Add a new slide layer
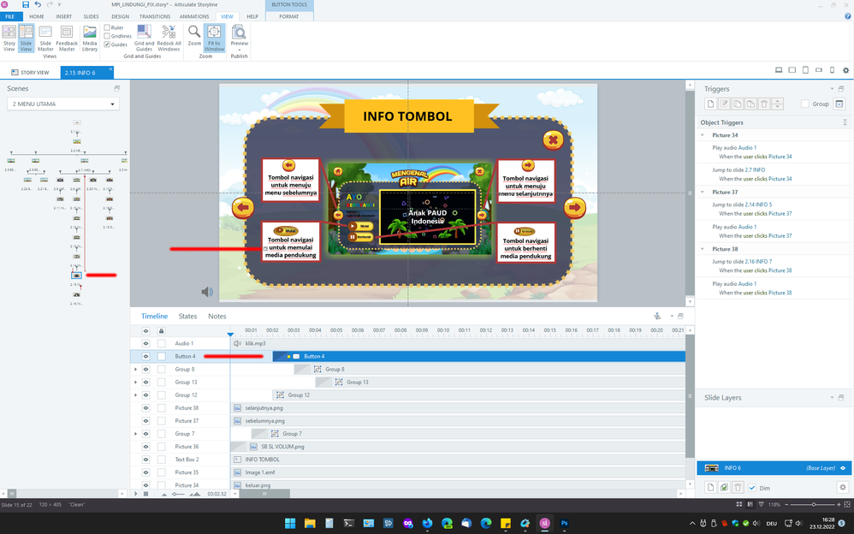This screenshot has width=854, height=534. pyautogui.click(x=710, y=488)
